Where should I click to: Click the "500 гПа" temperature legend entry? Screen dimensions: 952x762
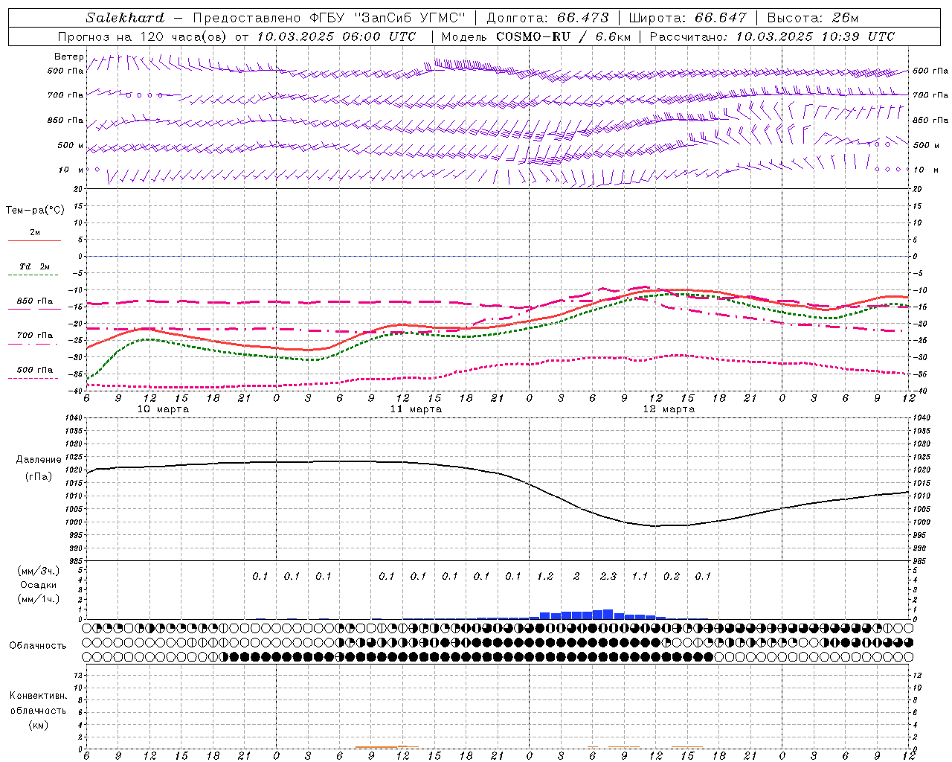[x=35, y=370]
